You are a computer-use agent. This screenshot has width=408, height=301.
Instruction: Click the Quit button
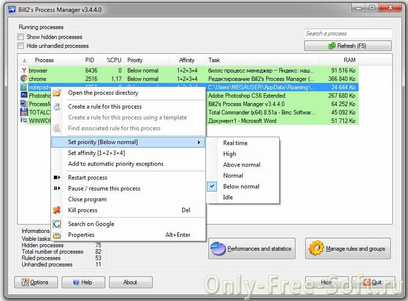coord(373,282)
